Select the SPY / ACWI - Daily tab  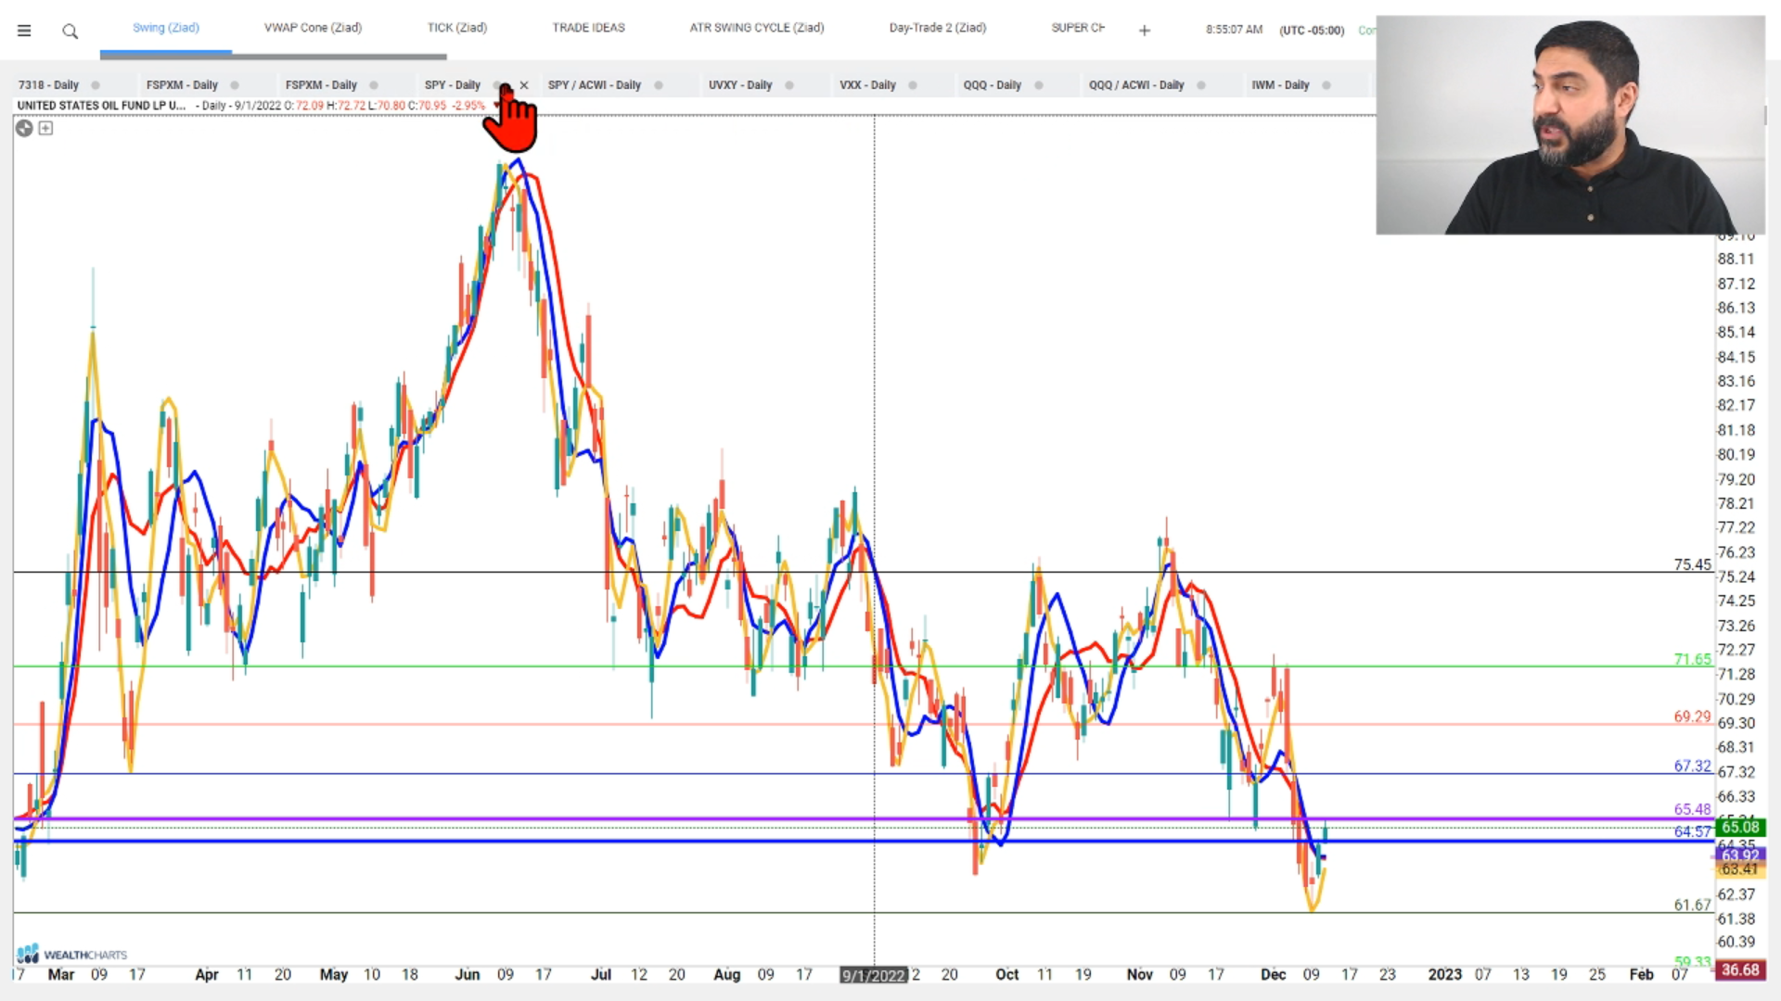click(x=595, y=85)
